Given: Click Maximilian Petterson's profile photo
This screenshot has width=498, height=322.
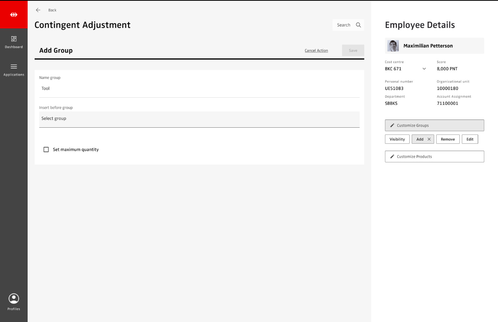Looking at the screenshot, I should tap(393, 46).
